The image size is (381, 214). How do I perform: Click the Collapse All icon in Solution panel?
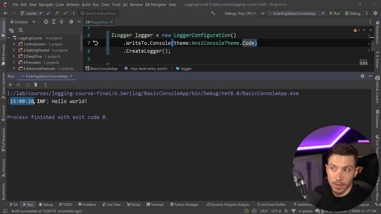[61, 22]
